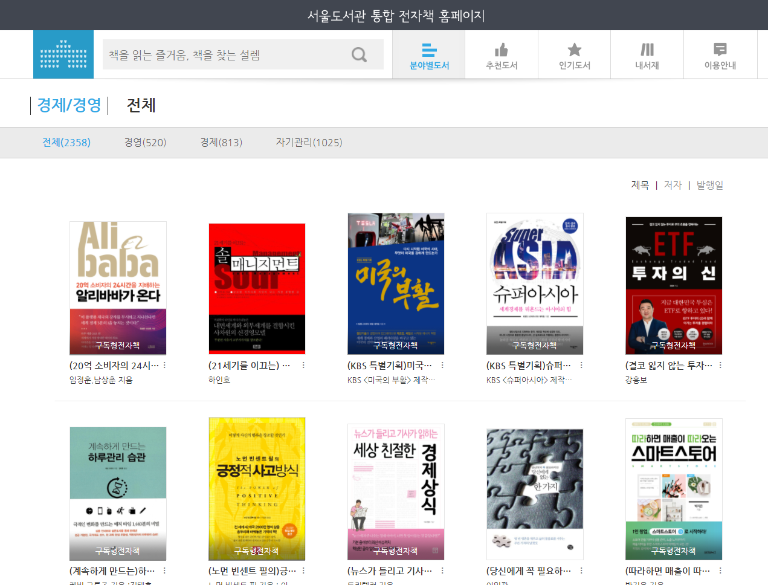Click author text 임정훈,남상춘 지음

101,380
